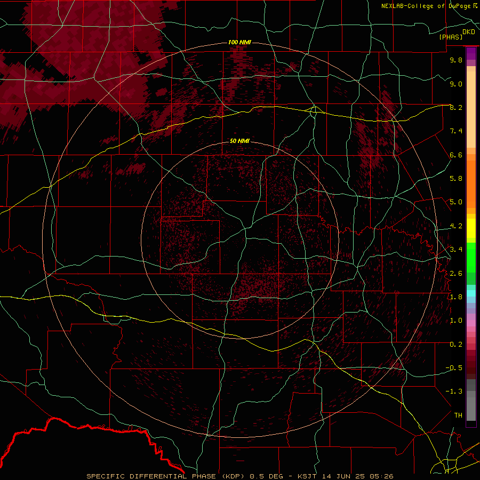
Task: Click the 0.2 value on color scale
Action: (456, 345)
